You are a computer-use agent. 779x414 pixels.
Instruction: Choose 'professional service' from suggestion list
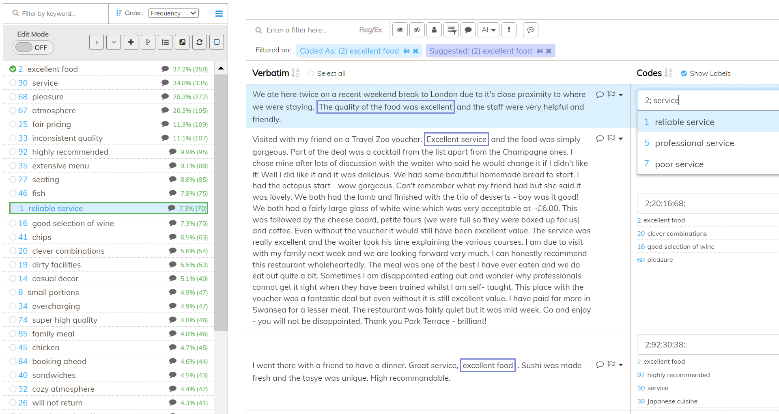(x=708, y=143)
